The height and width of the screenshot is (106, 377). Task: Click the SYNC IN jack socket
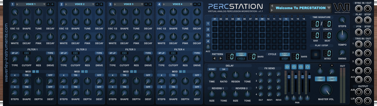(x=359, y=8)
